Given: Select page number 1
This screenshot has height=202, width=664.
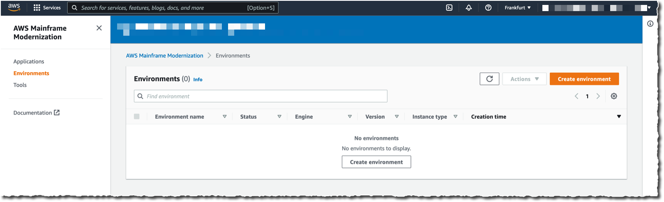Looking at the screenshot, I should pos(587,96).
